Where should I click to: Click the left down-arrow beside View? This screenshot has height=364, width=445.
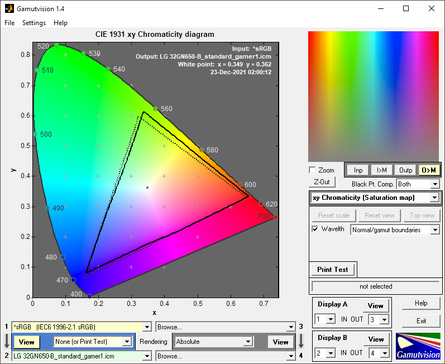(6, 341)
